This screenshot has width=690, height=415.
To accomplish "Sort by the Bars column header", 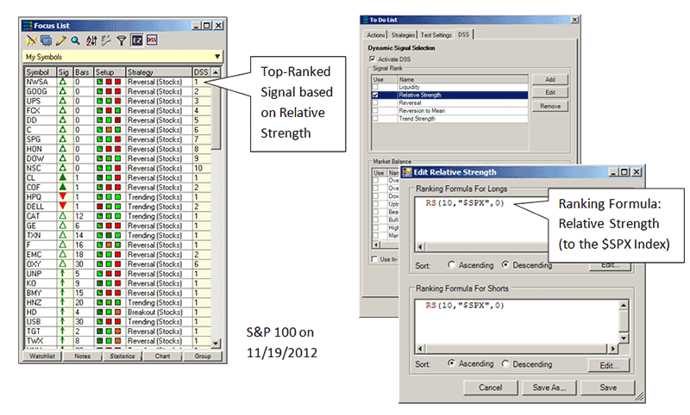I will [84, 72].
